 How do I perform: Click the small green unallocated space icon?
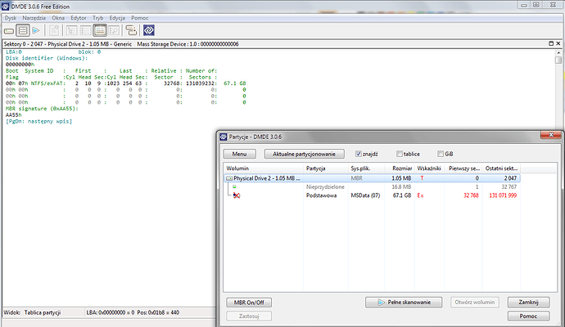234,186
